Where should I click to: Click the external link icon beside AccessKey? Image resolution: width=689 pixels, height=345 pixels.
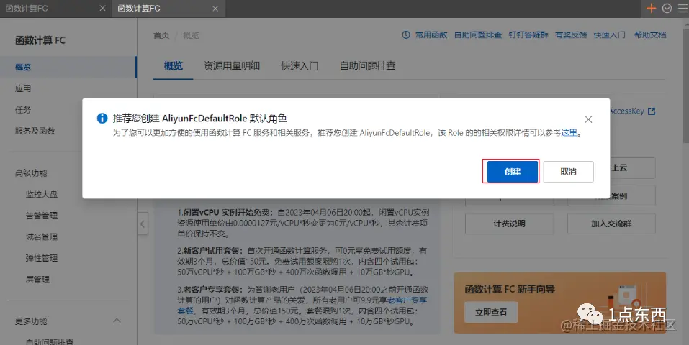pos(652,111)
